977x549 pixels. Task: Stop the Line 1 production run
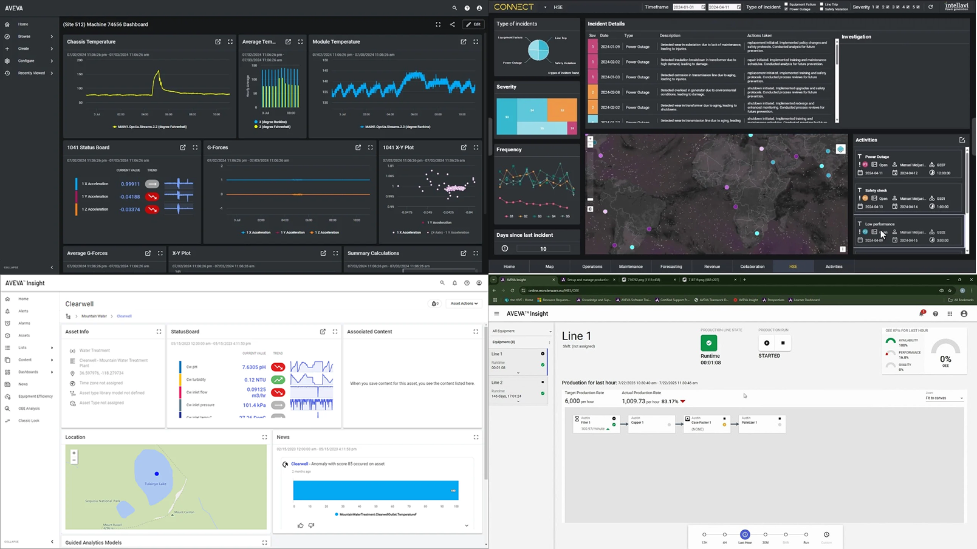coord(783,343)
